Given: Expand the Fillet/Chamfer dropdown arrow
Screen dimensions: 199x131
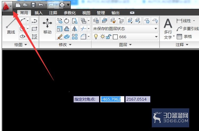Looking at the screenshot, I should tap(89, 37).
